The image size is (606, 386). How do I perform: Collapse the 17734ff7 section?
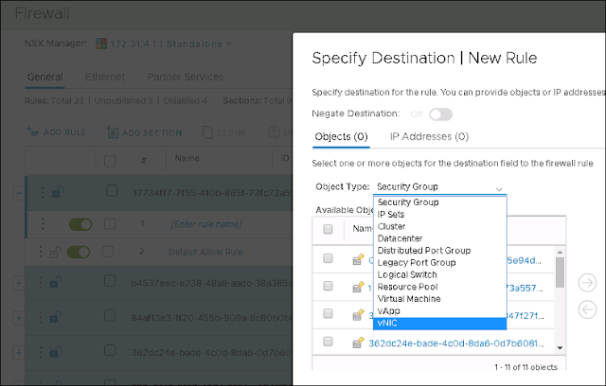coord(19,193)
